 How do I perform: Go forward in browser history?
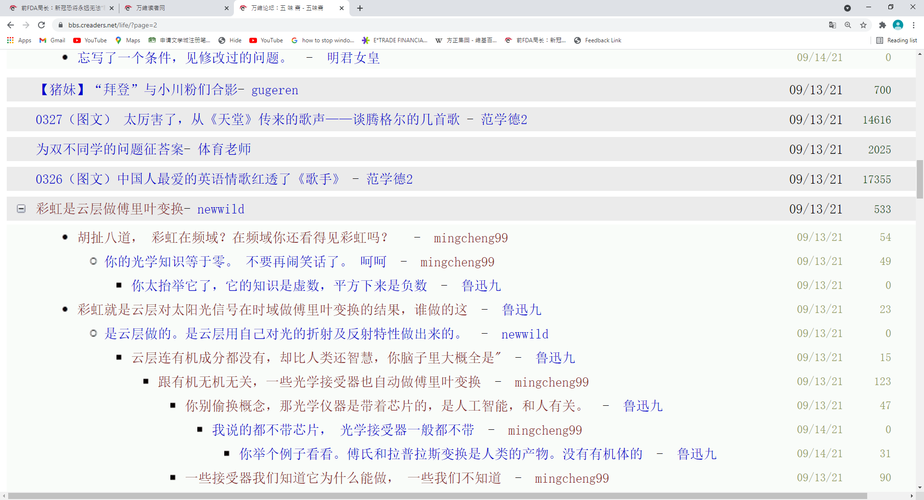[x=26, y=25]
